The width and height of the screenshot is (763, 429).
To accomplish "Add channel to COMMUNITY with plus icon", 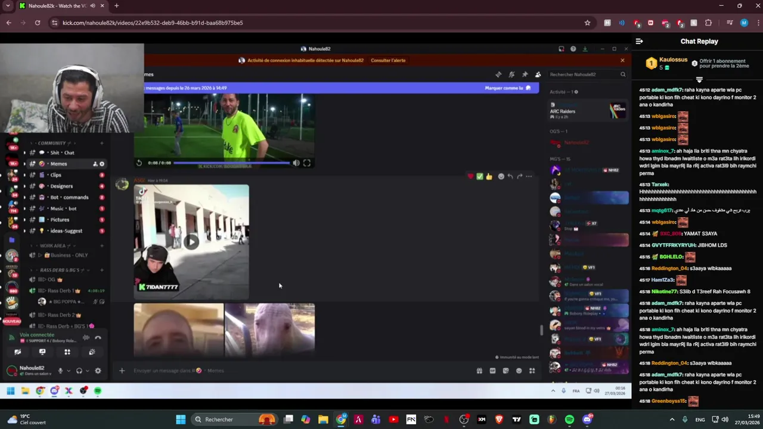I will pyautogui.click(x=102, y=143).
